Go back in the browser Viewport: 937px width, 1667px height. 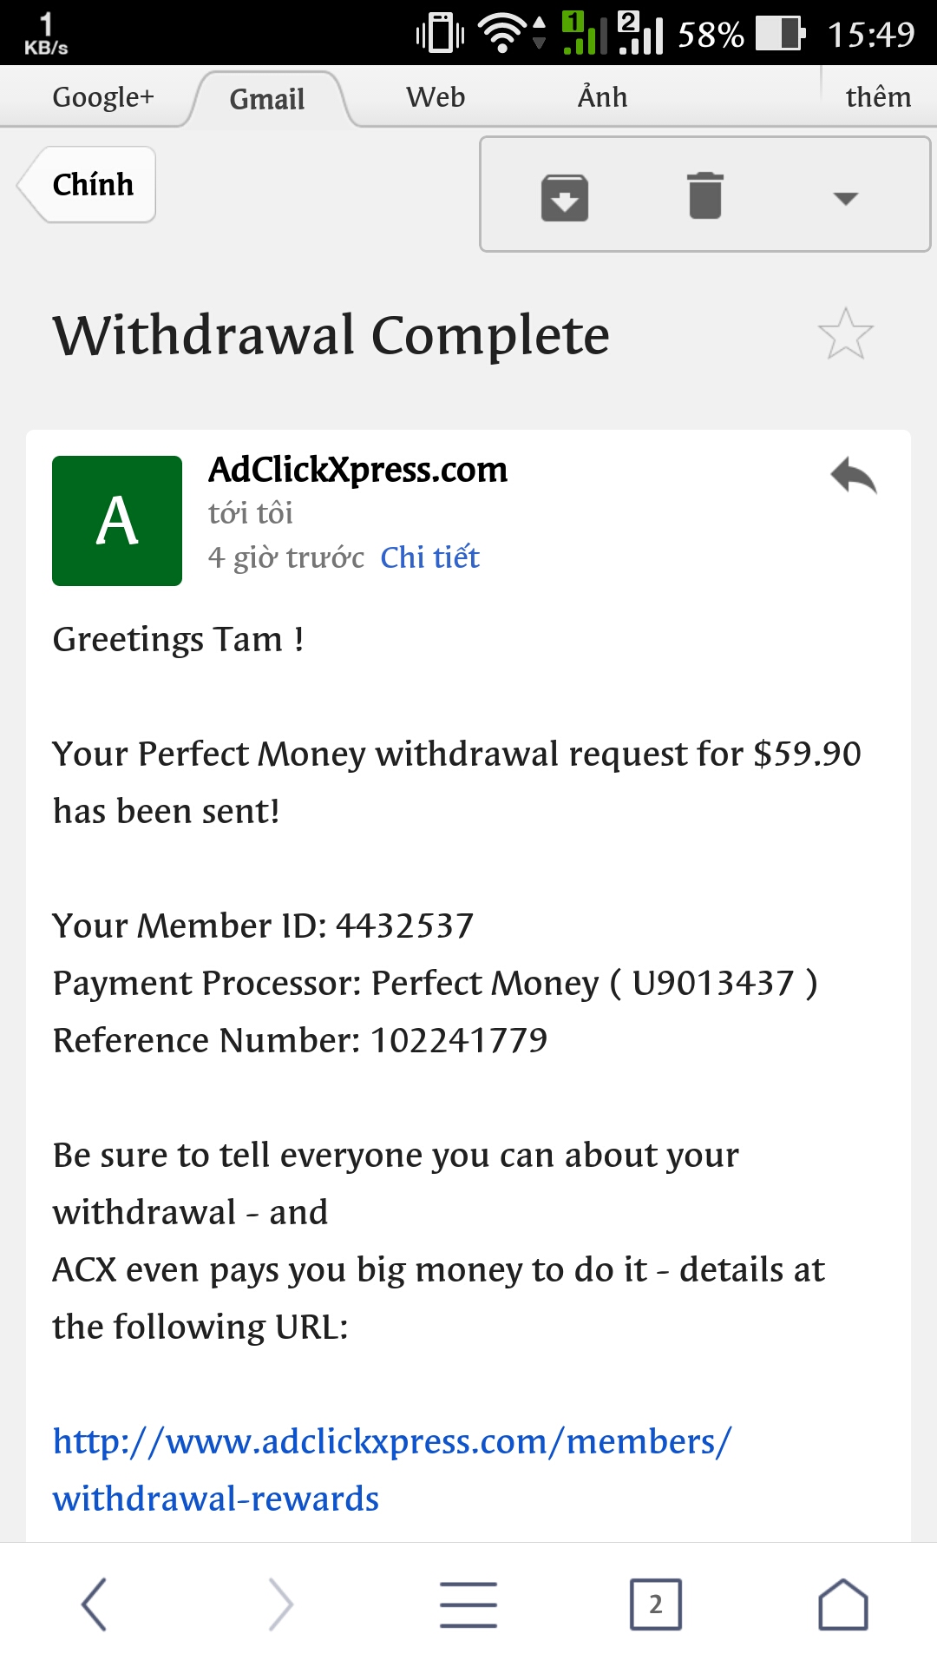tap(94, 1604)
